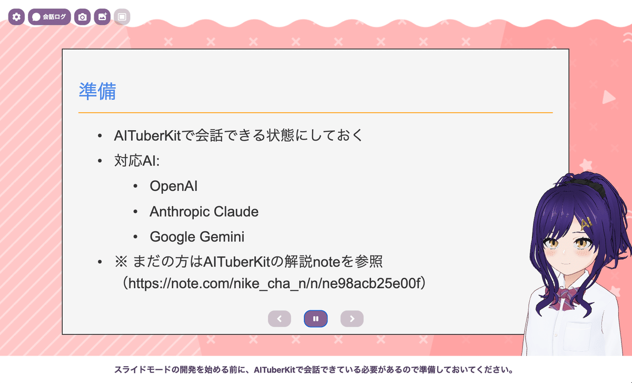Click the subtitle text at the bottom
Viewport: 632px width, 383px height.
coord(314,369)
